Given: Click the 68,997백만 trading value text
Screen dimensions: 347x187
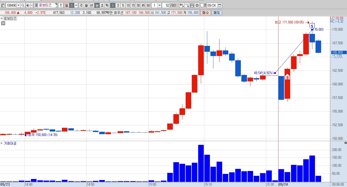Looking at the screenshot, I should (x=105, y=13).
